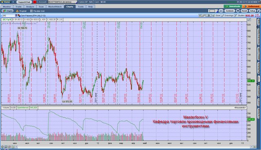Switch to the MarketWatch tab
261x150 pixels.
pyautogui.click(x=55, y=7)
